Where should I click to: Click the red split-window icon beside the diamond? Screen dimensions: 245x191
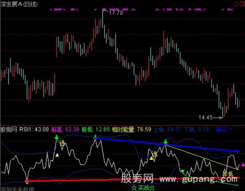(243, 4)
